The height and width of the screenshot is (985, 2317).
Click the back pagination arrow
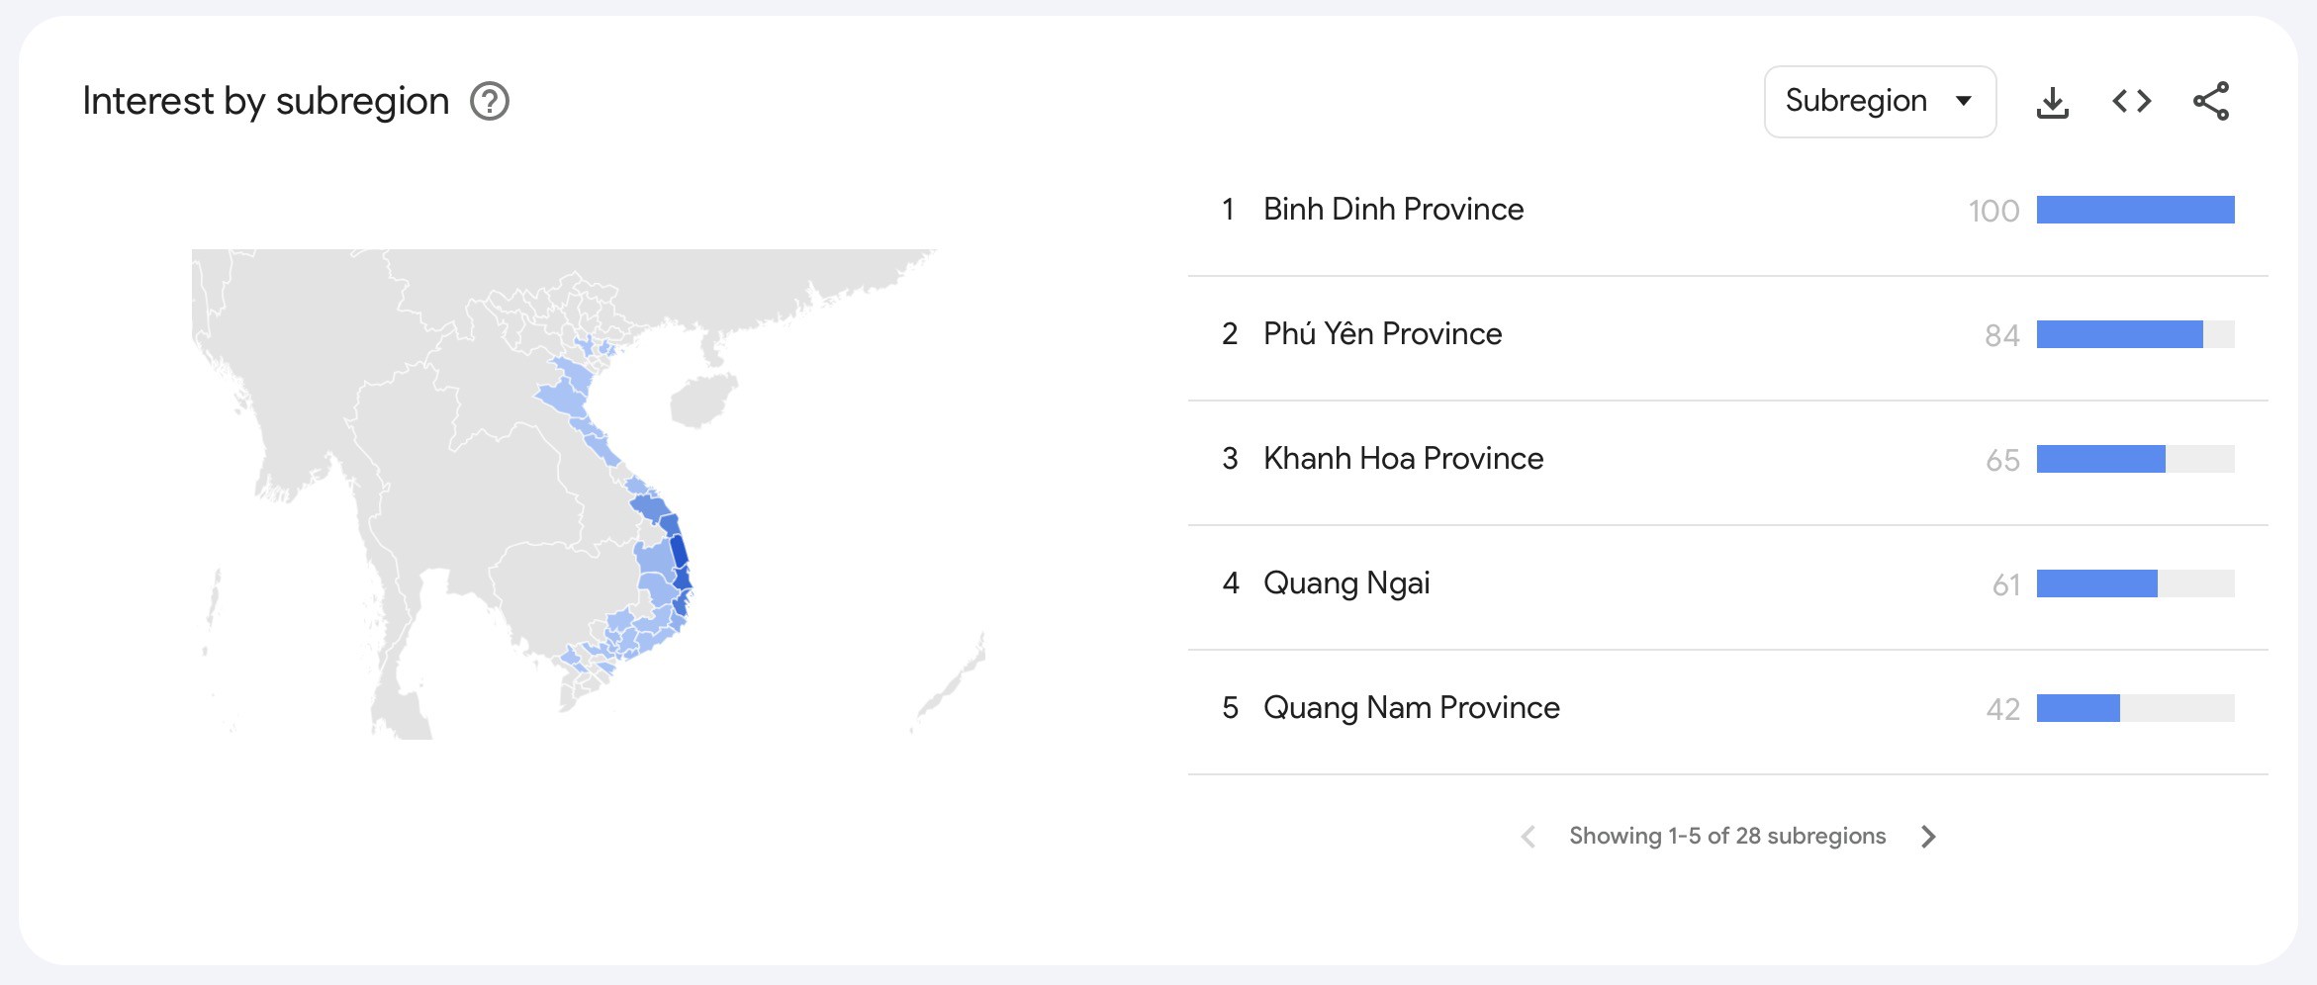[x=1528, y=836]
